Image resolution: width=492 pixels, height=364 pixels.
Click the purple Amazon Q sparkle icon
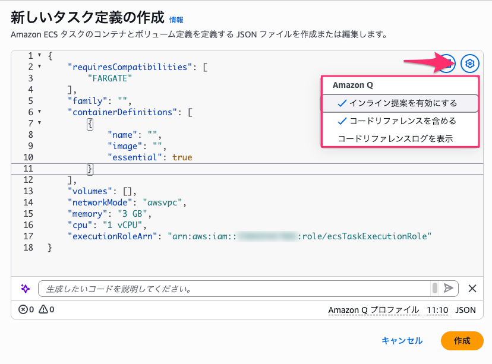(x=26, y=289)
